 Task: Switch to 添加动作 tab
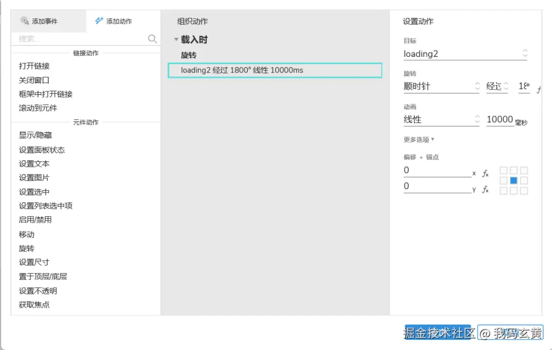[x=123, y=21]
